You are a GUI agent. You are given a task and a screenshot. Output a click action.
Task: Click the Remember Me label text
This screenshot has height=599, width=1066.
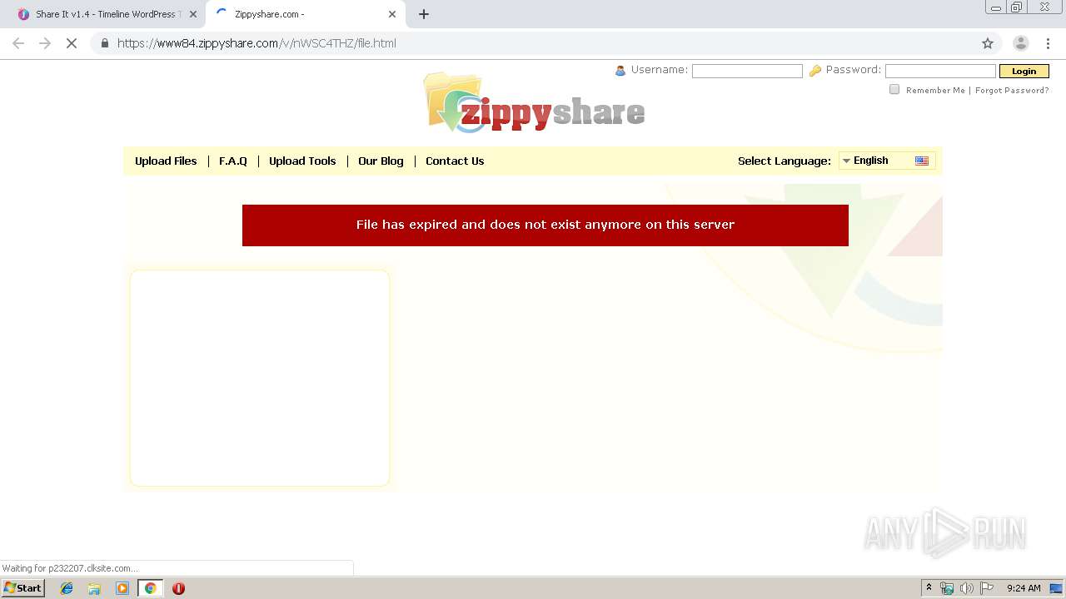(x=935, y=90)
